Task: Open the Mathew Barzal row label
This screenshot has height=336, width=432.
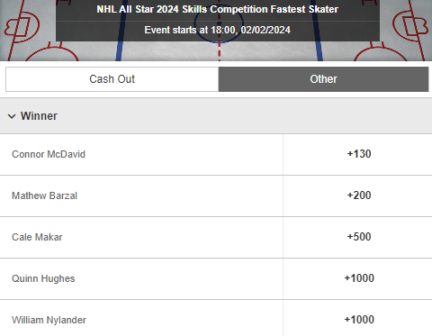Action: [x=44, y=195]
